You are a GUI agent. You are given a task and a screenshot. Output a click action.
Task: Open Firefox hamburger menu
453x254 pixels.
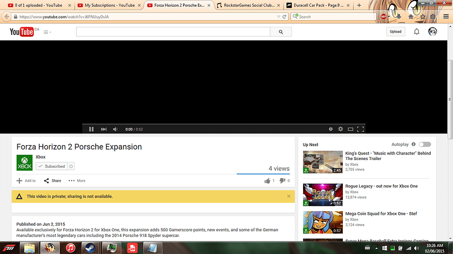point(446,17)
